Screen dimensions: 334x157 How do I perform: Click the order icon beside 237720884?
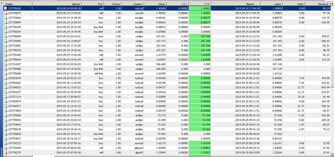[5, 22]
